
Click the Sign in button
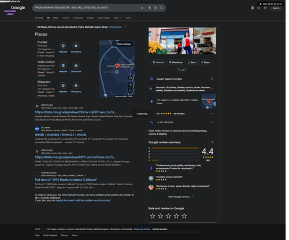pyautogui.click(x=276, y=8)
